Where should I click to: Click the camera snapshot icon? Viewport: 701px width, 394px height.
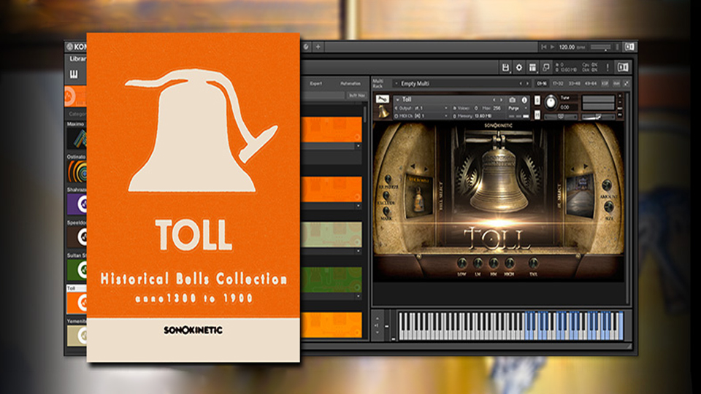(x=513, y=99)
